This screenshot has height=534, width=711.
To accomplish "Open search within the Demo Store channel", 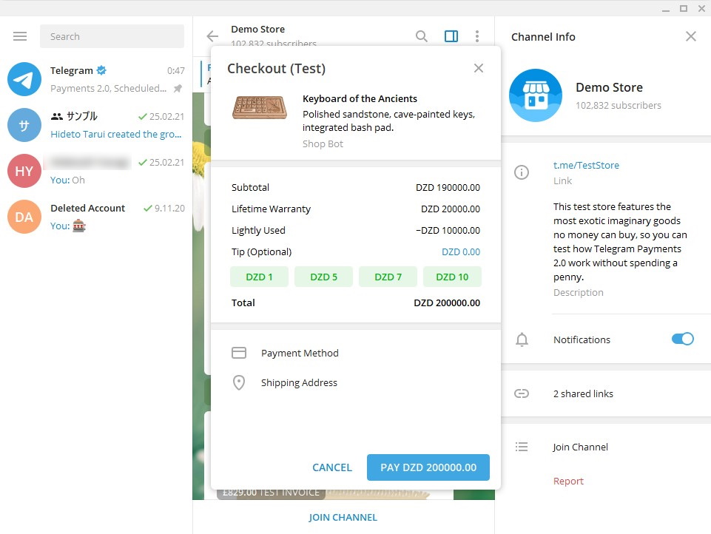I will [x=421, y=36].
